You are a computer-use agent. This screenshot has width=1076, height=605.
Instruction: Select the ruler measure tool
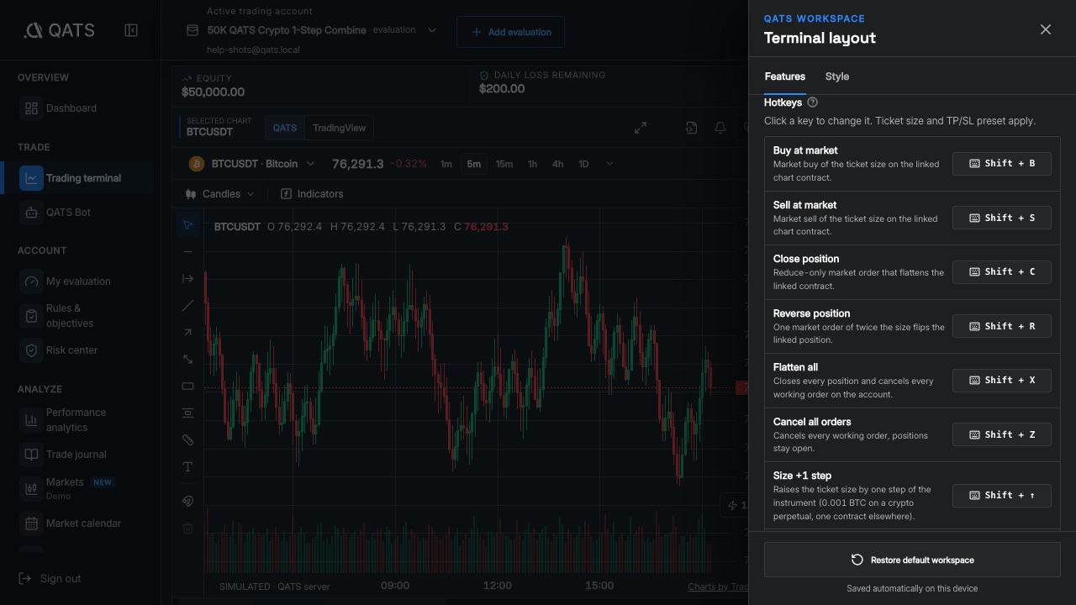click(187, 440)
